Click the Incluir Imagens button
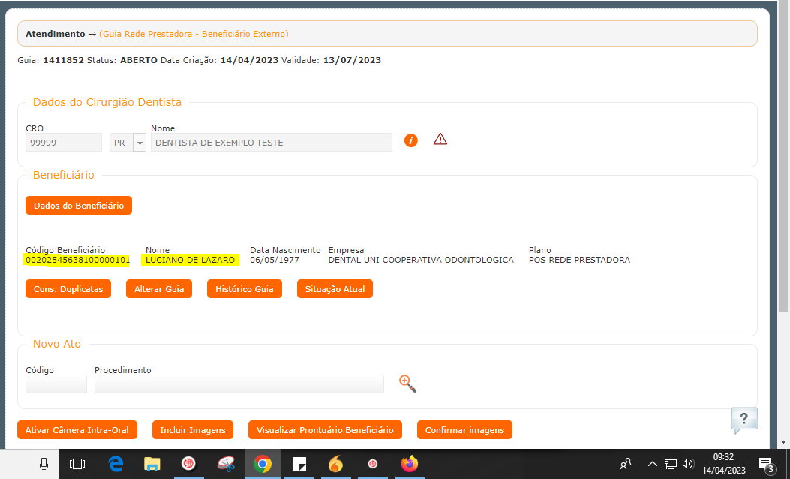The image size is (790, 479). tap(193, 430)
